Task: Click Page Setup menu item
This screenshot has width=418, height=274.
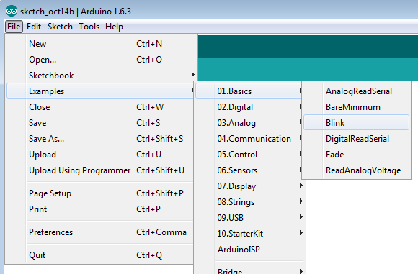Action: [100, 193]
